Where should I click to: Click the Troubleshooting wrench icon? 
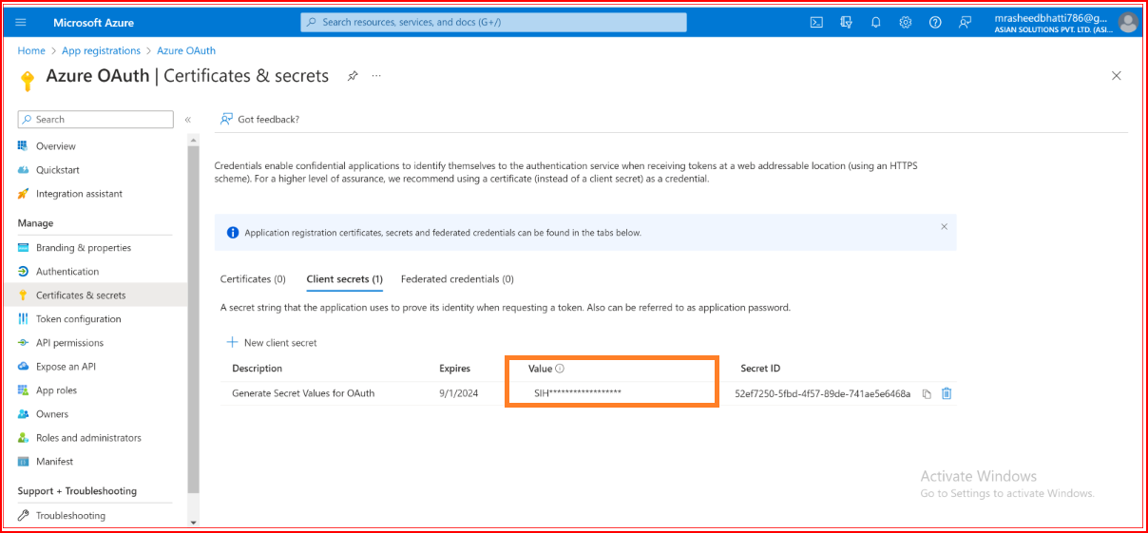[x=24, y=516]
